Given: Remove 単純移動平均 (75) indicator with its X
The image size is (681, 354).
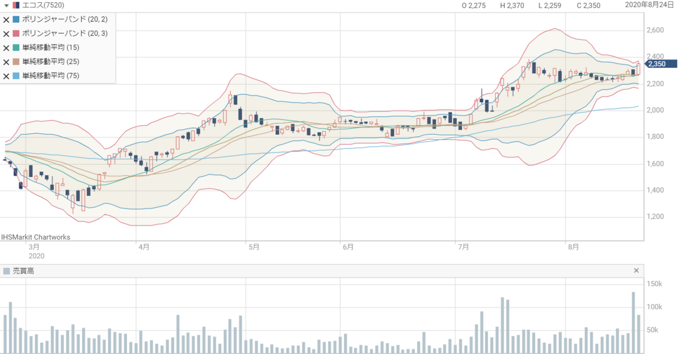Looking at the screenshot, I should coord(6,76).
